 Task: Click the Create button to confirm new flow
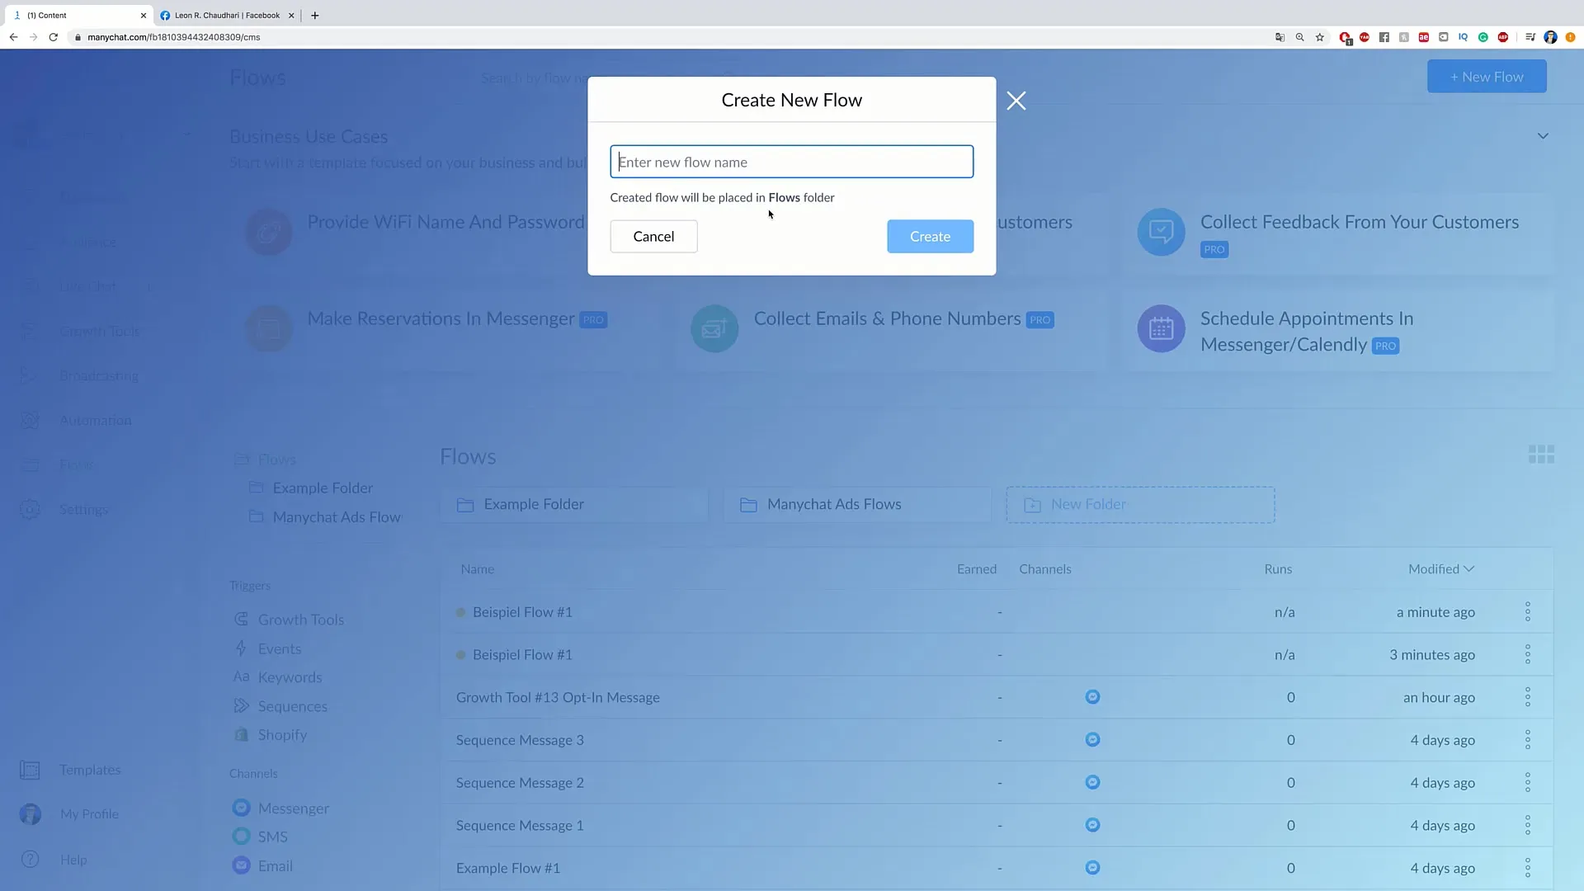click(x=930, y=236)
